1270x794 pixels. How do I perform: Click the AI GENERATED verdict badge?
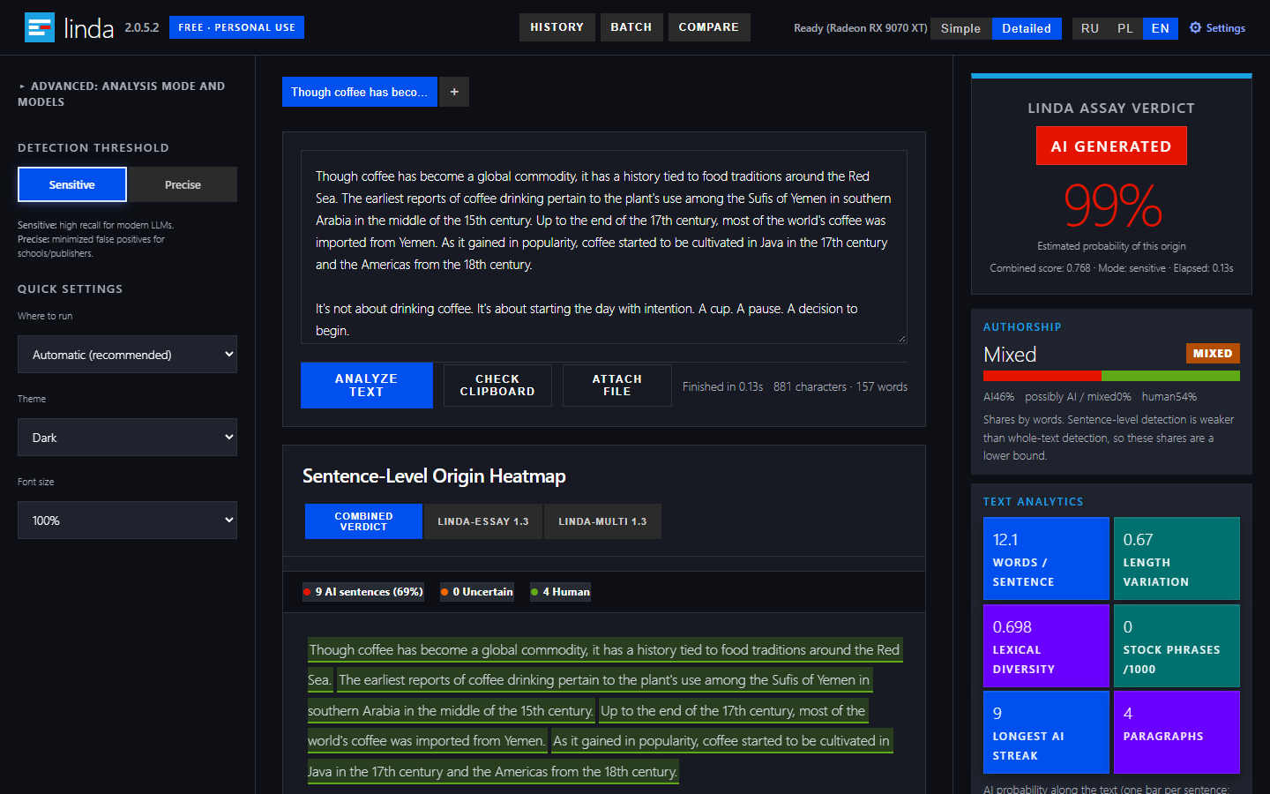(x=1111, y=146)
